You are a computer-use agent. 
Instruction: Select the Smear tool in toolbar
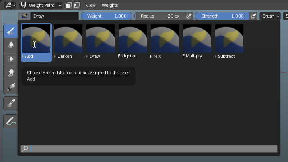(x=10, y=73)
